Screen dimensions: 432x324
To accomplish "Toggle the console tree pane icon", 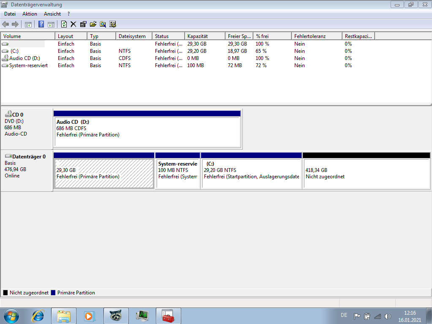I will click(28, 24).
